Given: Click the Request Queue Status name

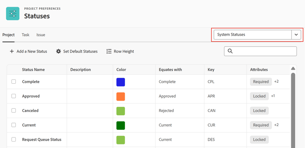Looking at the screenshot, I should click(41, 140).
